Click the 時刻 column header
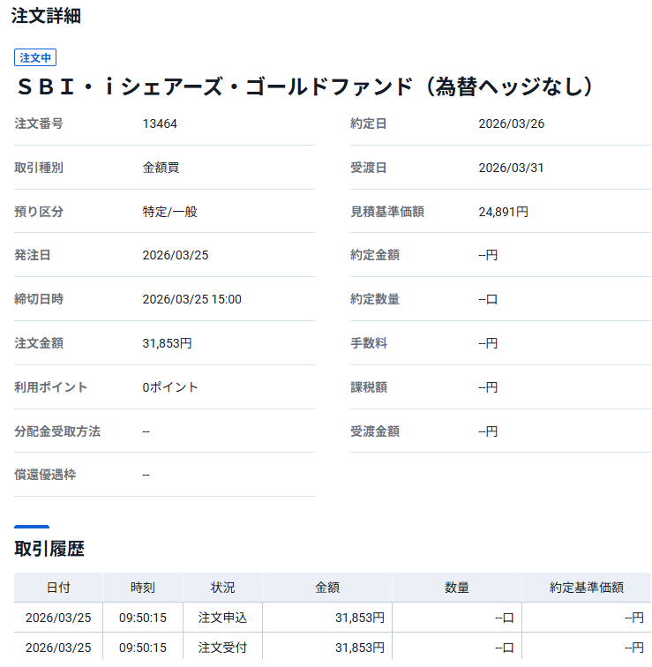The height and width of the screenshot is (667, 652). pos(142,588)
